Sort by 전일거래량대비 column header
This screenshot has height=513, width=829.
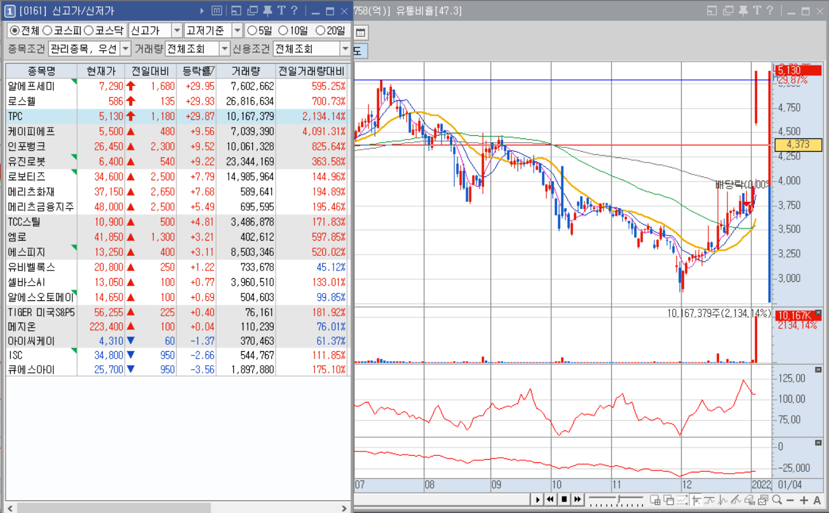tap(311, 70)
